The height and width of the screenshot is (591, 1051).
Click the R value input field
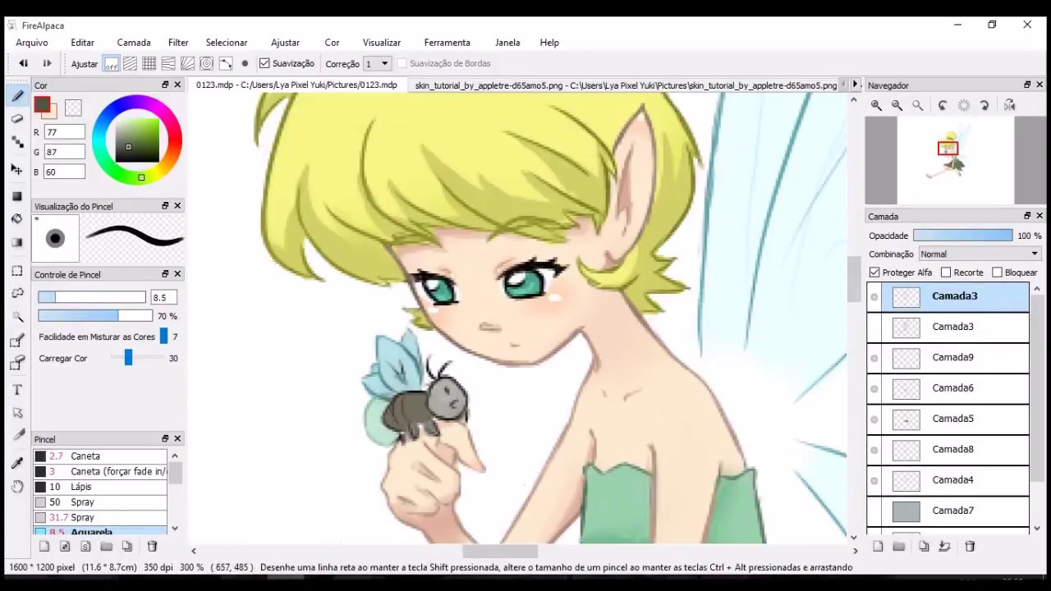coord(64,132)
